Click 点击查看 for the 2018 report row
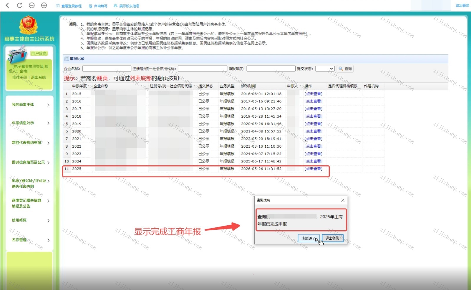The image size is (471, 290). tap(313, 116)
